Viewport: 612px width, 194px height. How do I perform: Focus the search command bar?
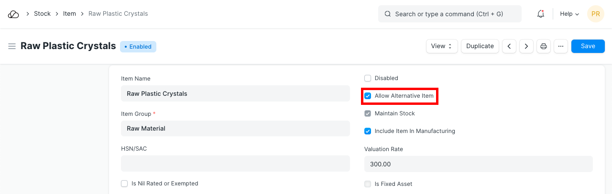click(x=449, y=14)
